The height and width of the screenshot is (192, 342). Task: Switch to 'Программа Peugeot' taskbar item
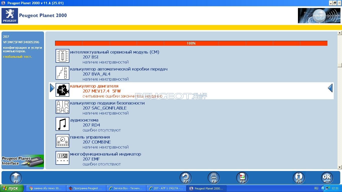[x=86, y=188]
